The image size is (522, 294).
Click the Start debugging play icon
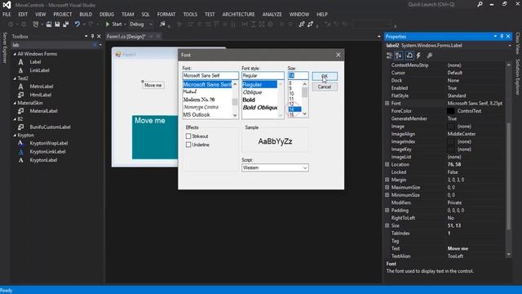click(x=107, y=24)
